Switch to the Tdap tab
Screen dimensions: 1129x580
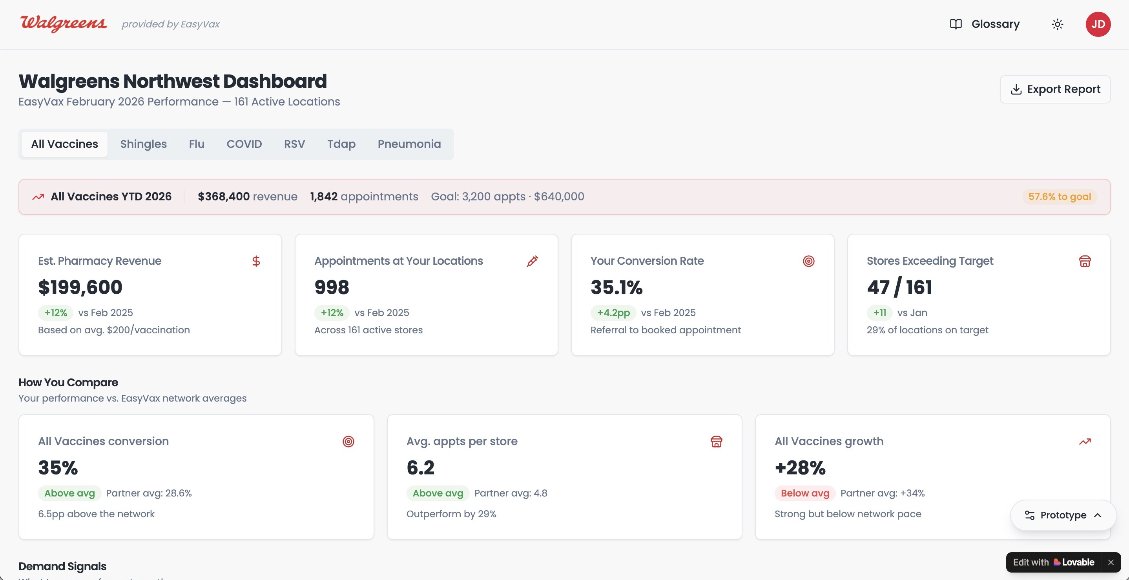click(x=341, y=144)
